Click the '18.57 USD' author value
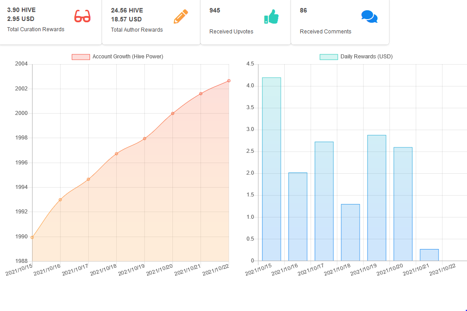467x311 pixels. point(126,19)
